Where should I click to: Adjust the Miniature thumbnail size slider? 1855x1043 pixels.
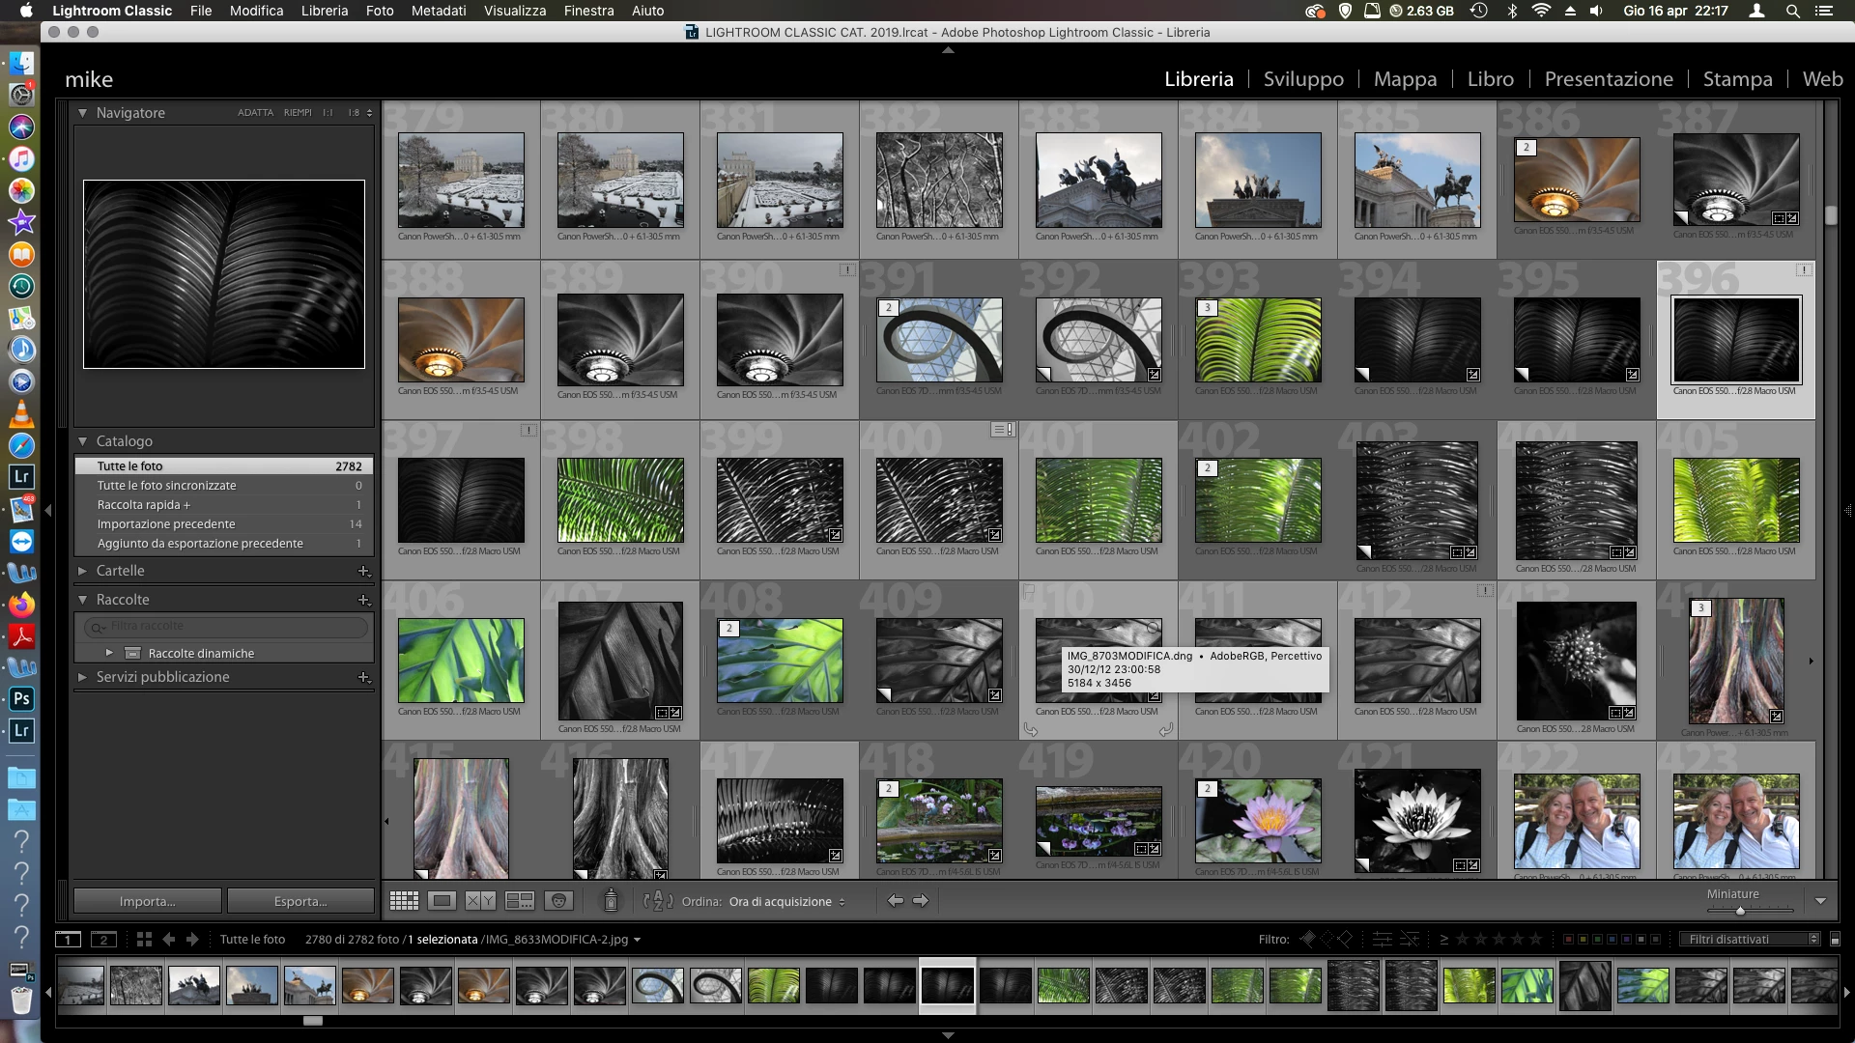point(1740,911)
